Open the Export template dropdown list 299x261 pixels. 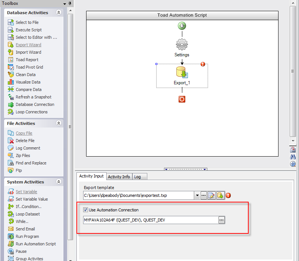point(197,195)
